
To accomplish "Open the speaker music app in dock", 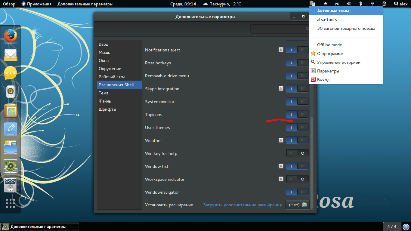I will point(11,91).
